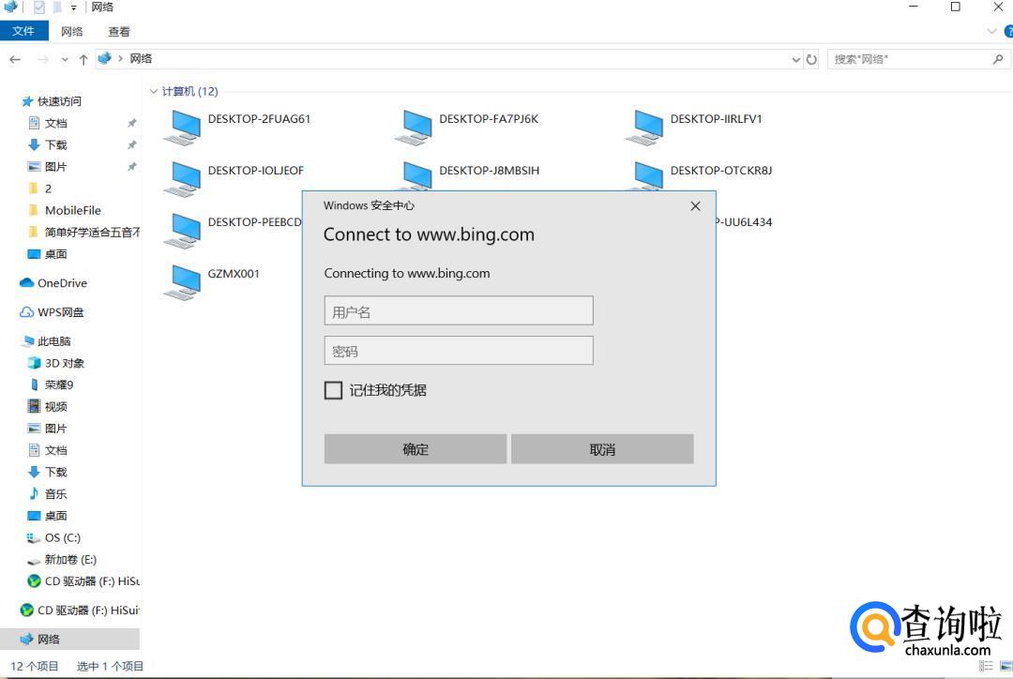Open WPS网盘 in the navigation pane

coord(60,312)
